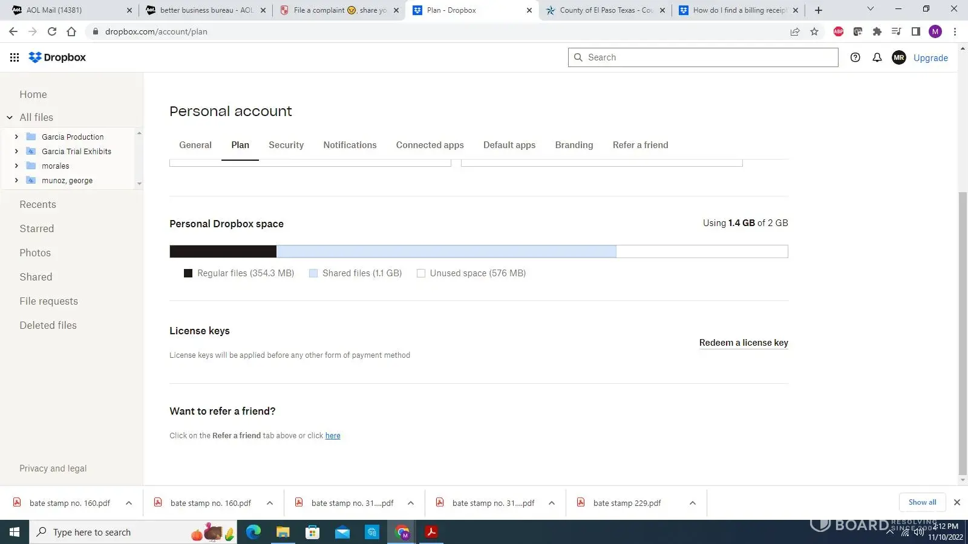Image resolution: width=968 pixels, height=544 pixels.
Task: Click the Dropbox logo
Action: point(57,57)
